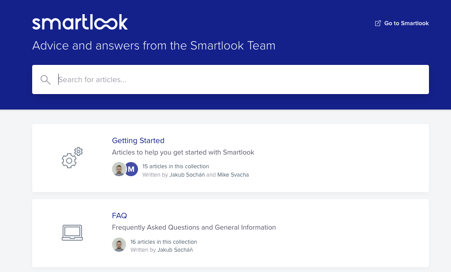451x272 pixels.
Task: Click the 15 articles in this collection text
Action: [x=175, y=166]
